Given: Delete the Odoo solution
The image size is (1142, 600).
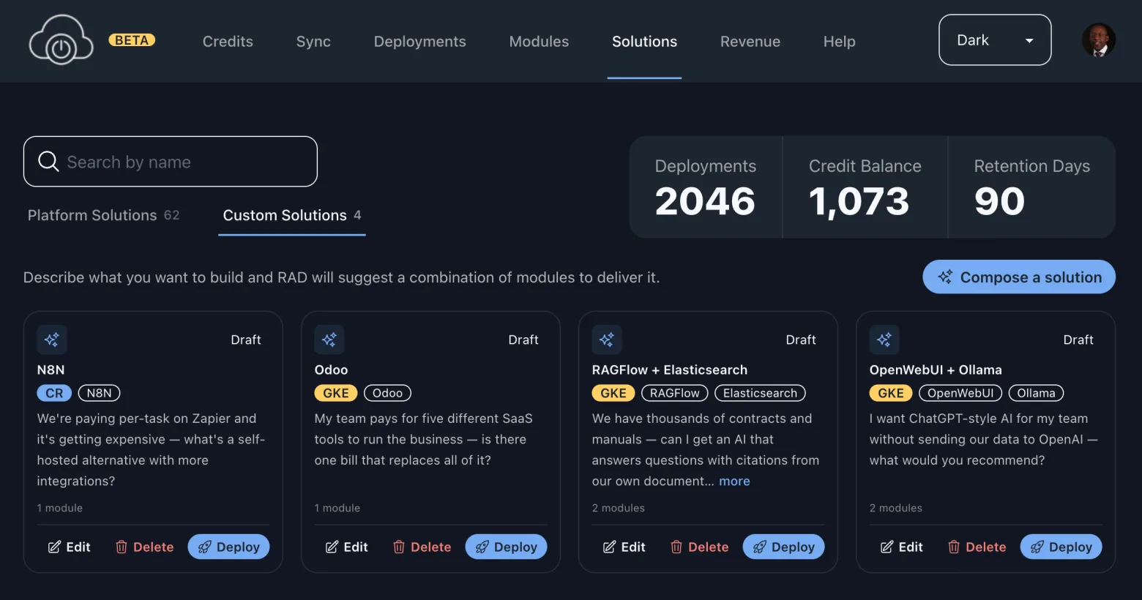Looking at the screenshot, I should click(422, 547).
